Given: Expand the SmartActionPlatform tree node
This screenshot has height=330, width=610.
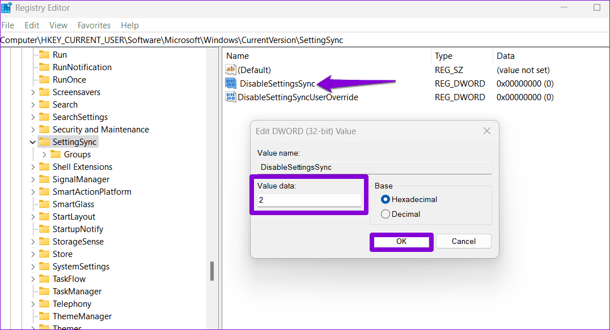Looking at the screenshot, I should [x=33, y=192].
